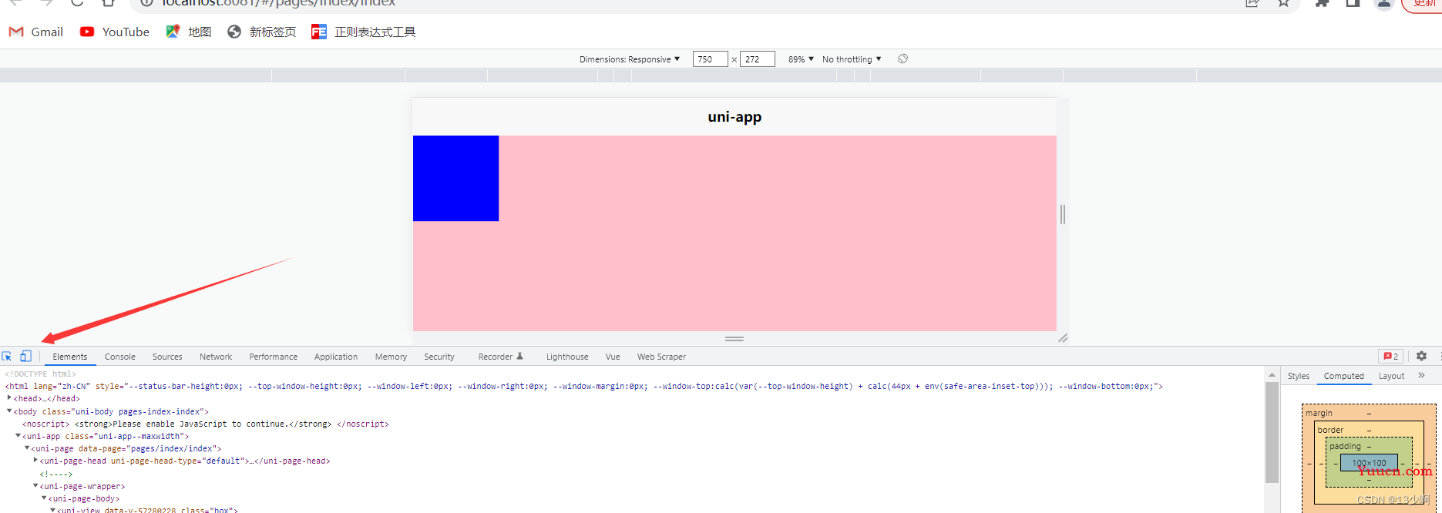Click the red 更新 update button

click(x=1422, y=4)
